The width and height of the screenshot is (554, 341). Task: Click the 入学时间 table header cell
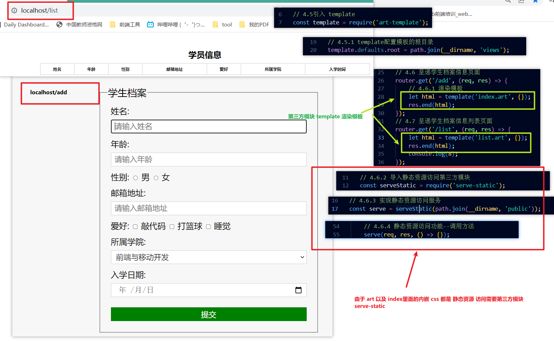(337, 69)
